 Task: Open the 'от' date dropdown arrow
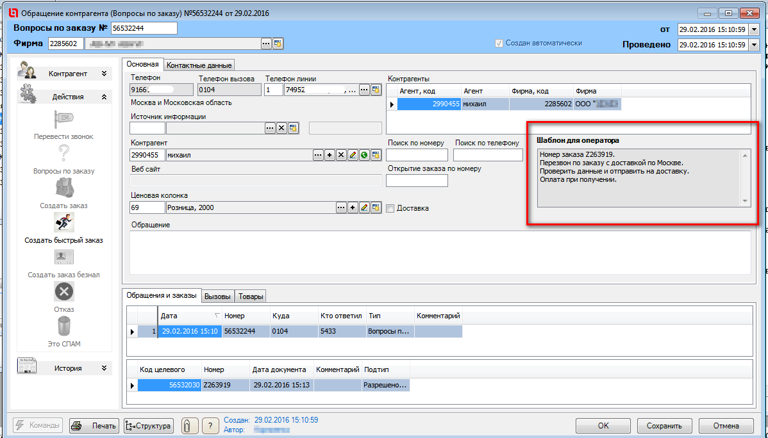[754, 29]
